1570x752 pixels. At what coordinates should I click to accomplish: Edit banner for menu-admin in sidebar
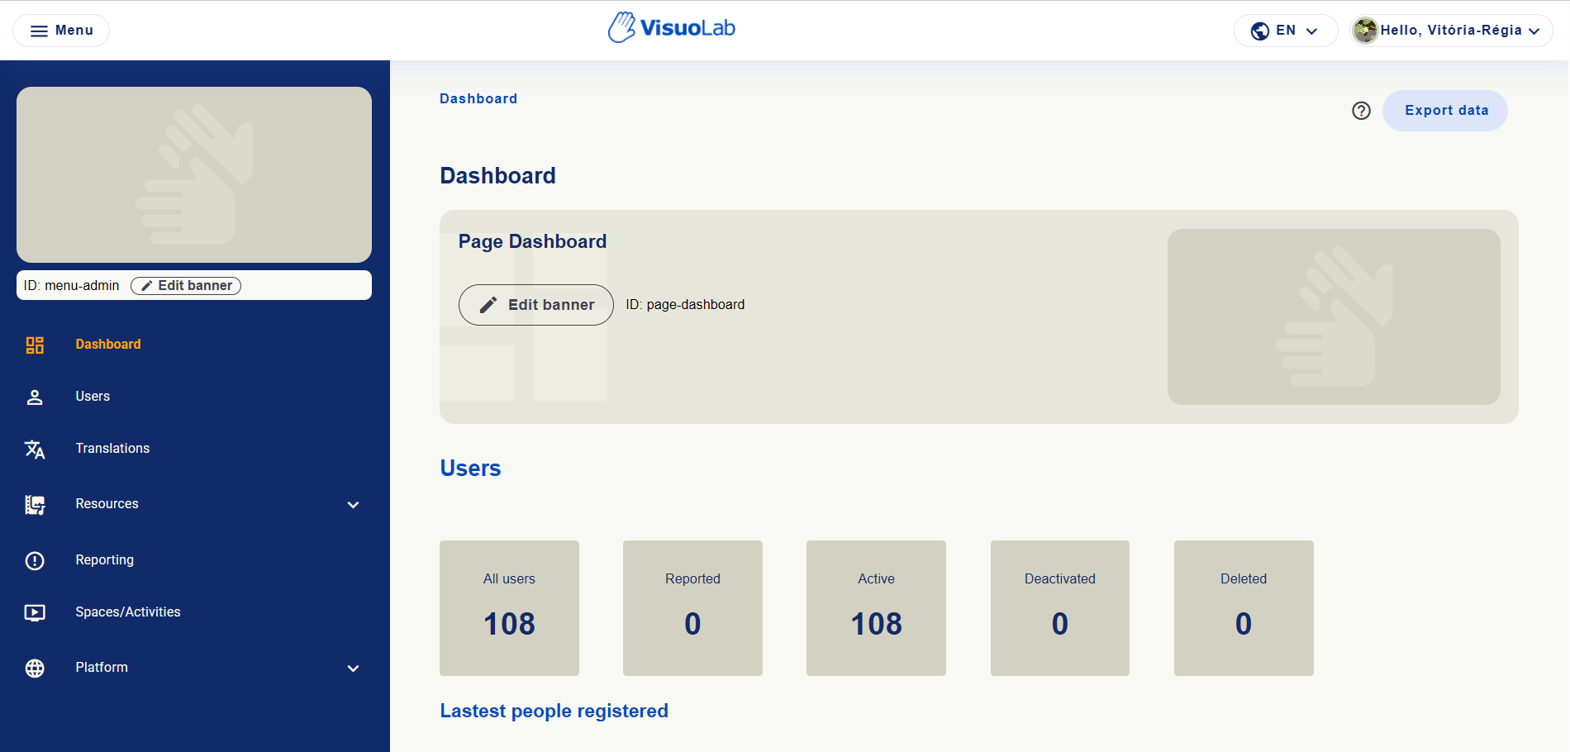[x=186, y=286]
